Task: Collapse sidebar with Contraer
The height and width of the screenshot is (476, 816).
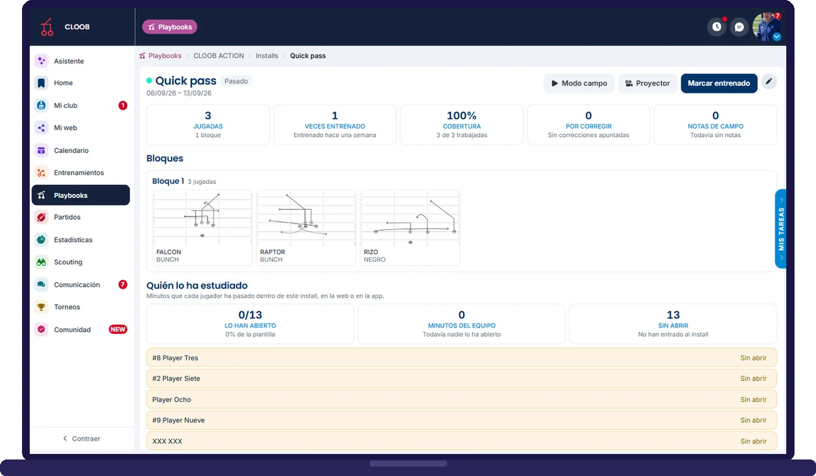Action: (81, 439)
